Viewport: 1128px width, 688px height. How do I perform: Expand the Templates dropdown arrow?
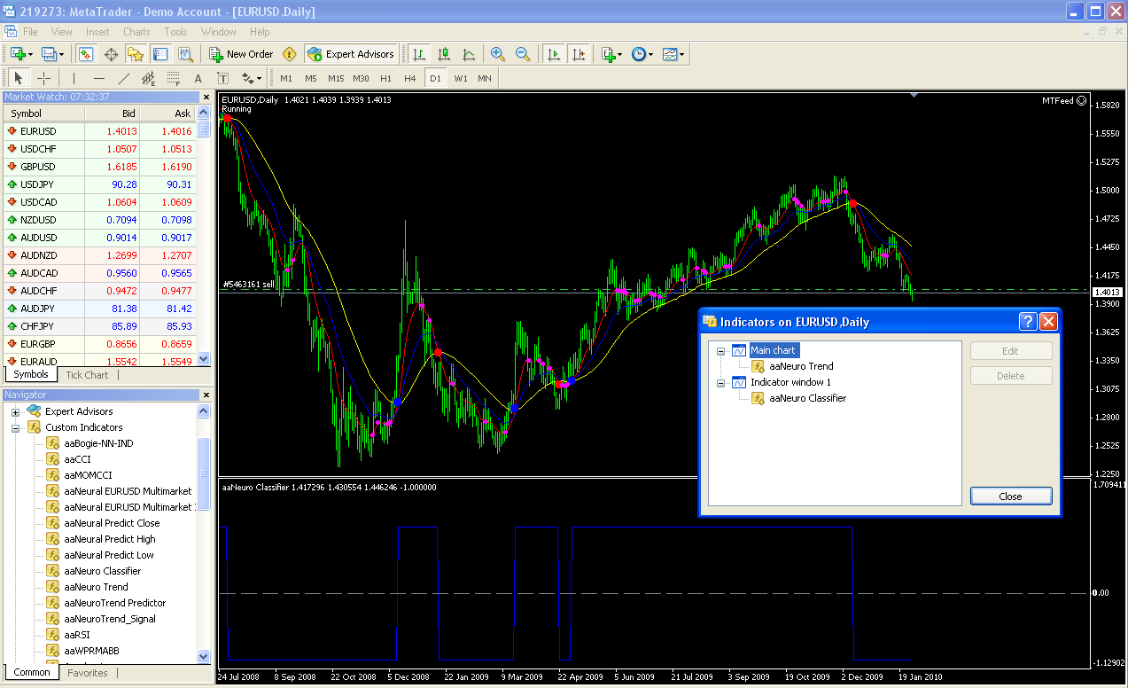681,55
